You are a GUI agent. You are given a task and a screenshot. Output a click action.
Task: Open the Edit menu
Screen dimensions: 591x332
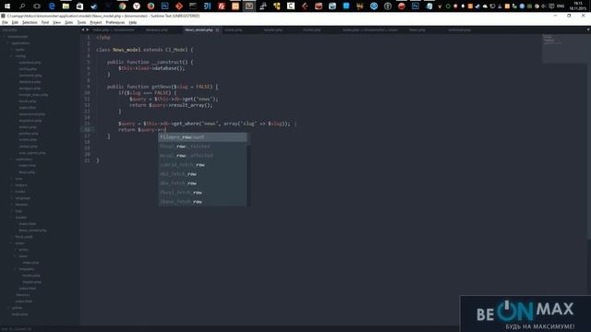click(x=15, y=22)
